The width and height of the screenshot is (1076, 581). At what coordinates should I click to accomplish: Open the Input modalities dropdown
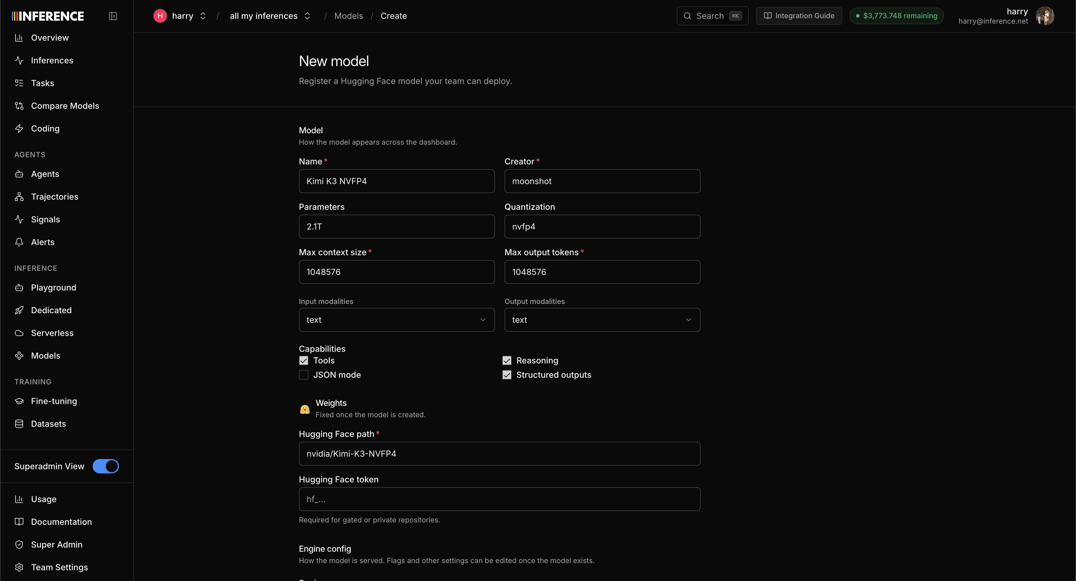click(x=396, y=319)
